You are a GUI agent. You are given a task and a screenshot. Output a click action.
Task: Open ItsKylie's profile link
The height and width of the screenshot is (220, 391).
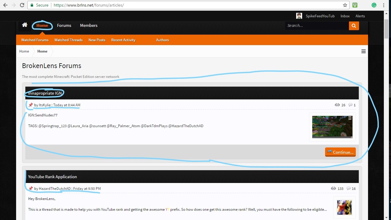pos(45,105)
